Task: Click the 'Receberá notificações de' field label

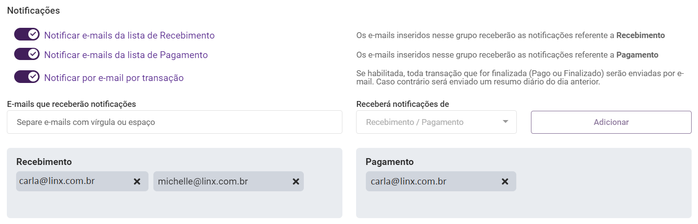Action: (x=402, y=104)
